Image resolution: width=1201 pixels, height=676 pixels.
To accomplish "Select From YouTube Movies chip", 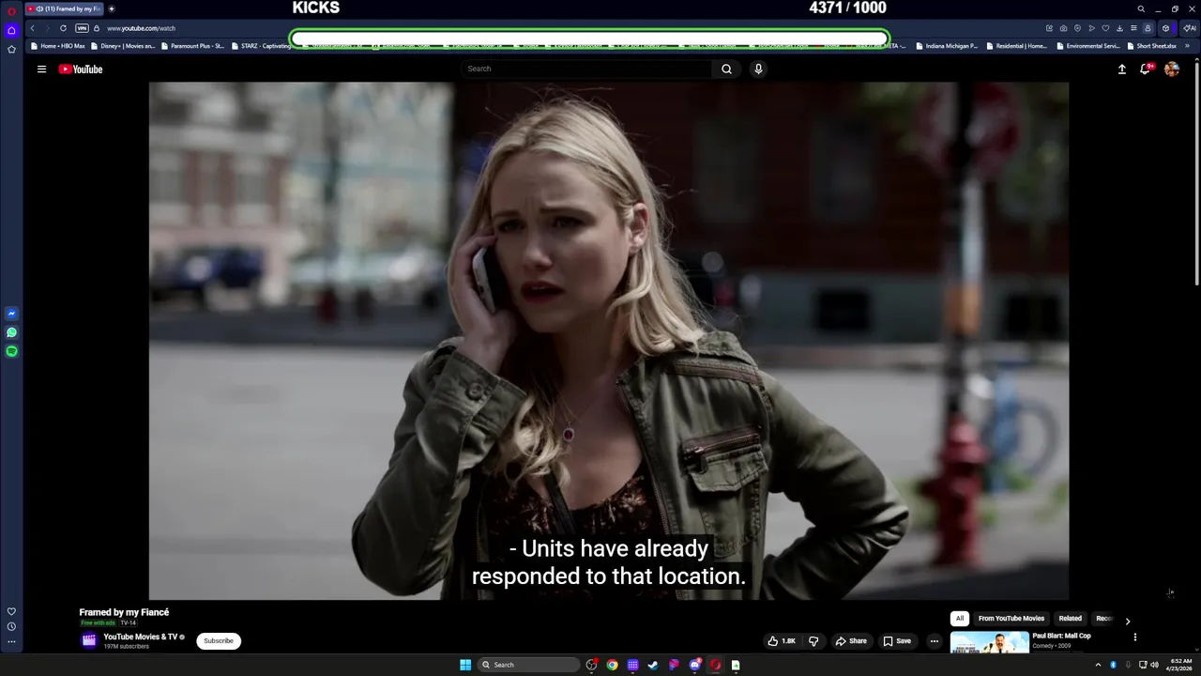I will 1011,619.
